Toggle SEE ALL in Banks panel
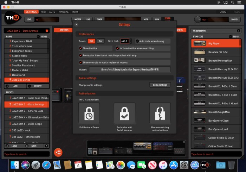Image resolution: width=246 pixels, height=172 pixels. (x=38, y=37)
